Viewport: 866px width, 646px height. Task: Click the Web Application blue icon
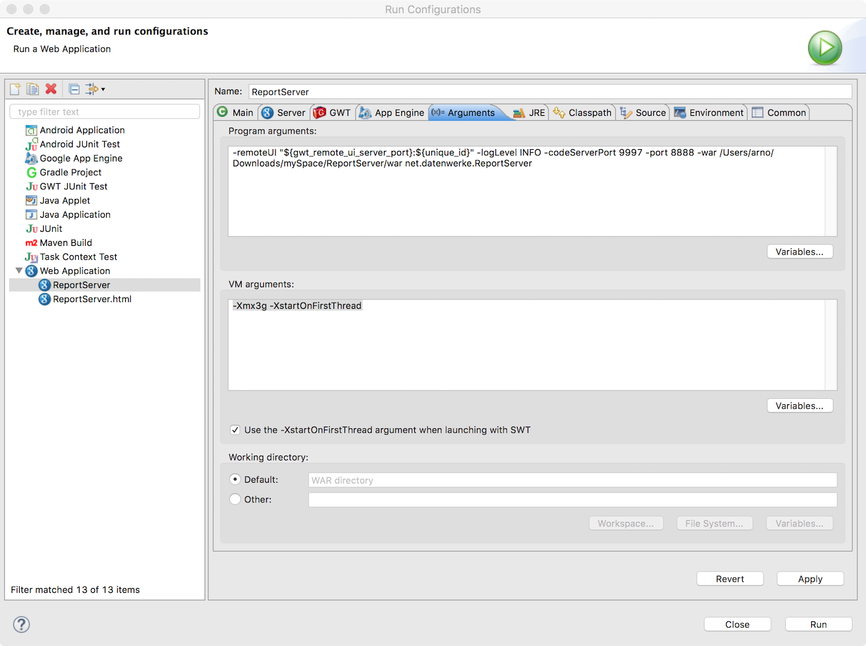[x=31, y=271]
